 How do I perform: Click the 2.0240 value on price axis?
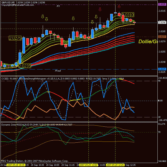tap(162, 62)
